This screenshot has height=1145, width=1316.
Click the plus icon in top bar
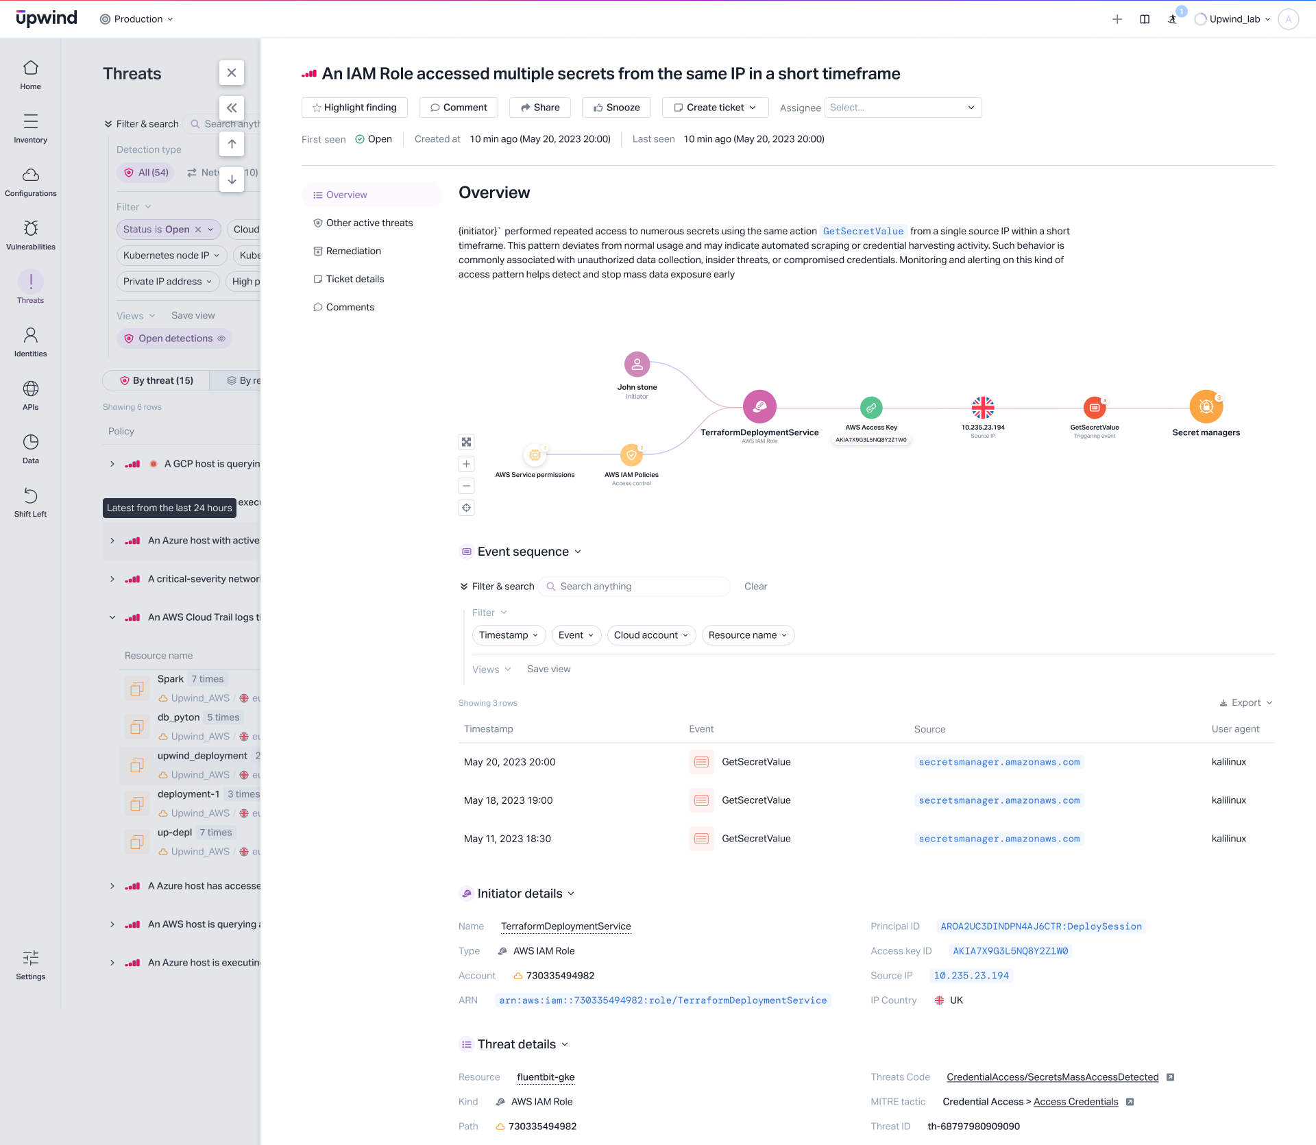1117,19
